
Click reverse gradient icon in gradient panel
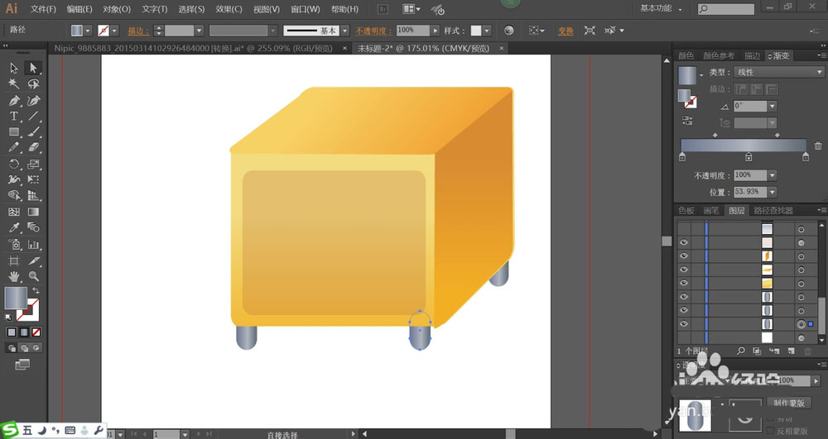click(x=687, y=120)
